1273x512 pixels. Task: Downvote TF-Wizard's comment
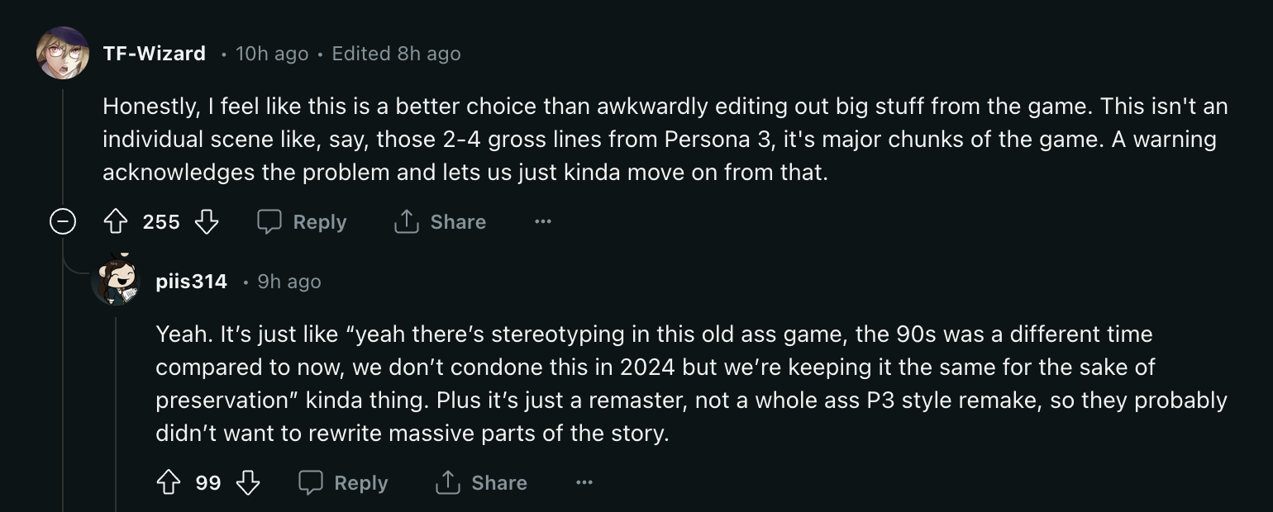click(206, 222)
